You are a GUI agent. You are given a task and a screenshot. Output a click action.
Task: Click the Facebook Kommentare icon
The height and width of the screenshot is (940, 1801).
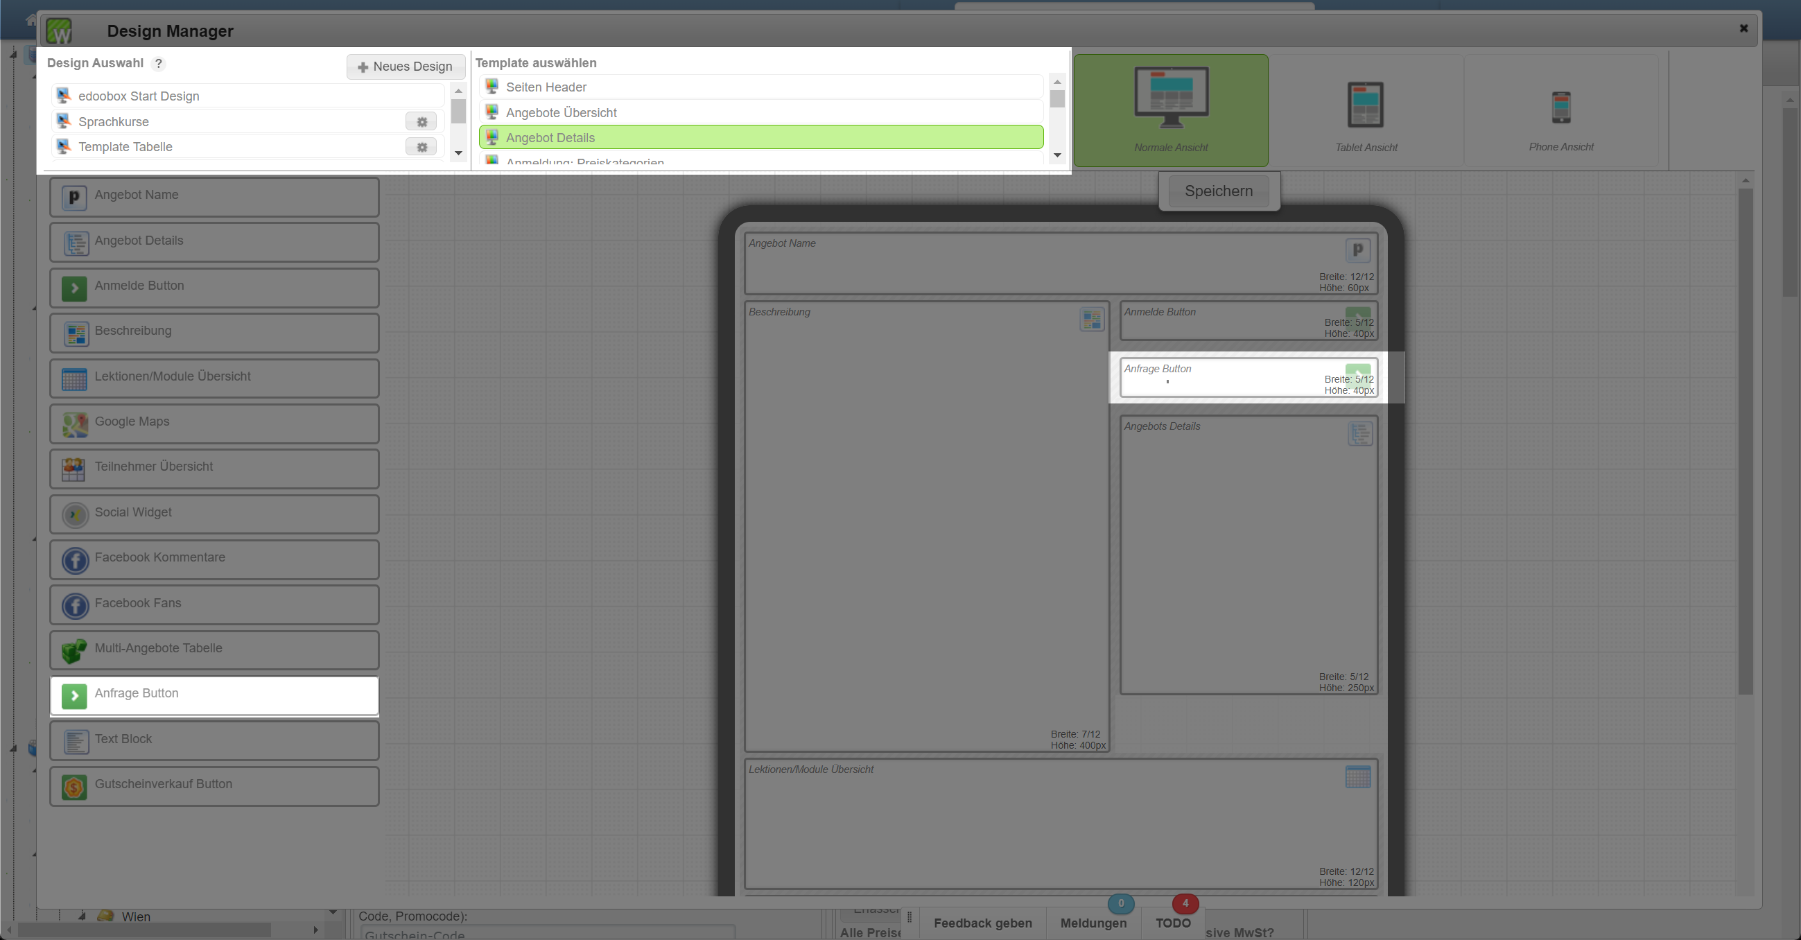pos(75,560)
